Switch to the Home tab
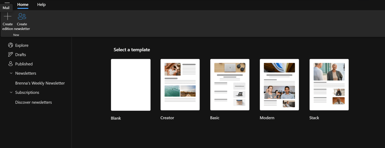This screenshot has height=148, width=385. coord(23,5)
